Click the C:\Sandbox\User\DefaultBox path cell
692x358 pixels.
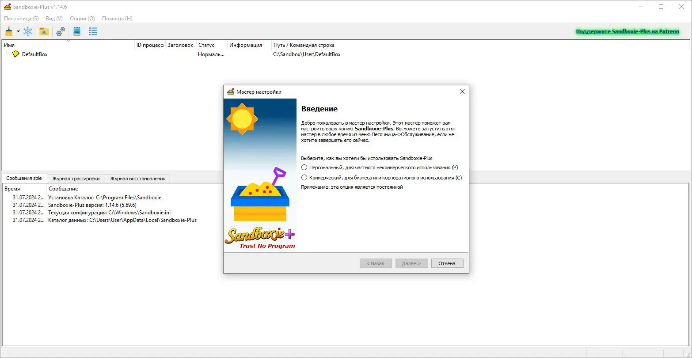307,54
